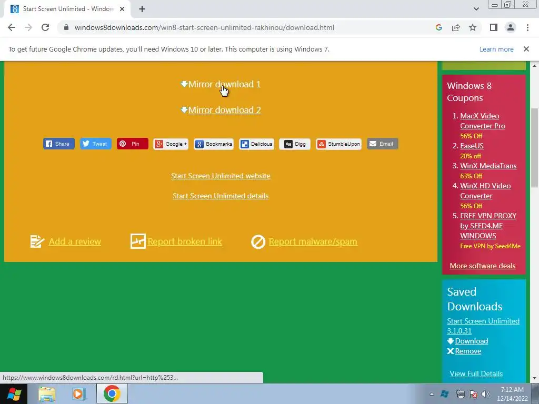Click the Google + share button
The image size is (539, 404).
pyautogui.click(x=171, y=144)
